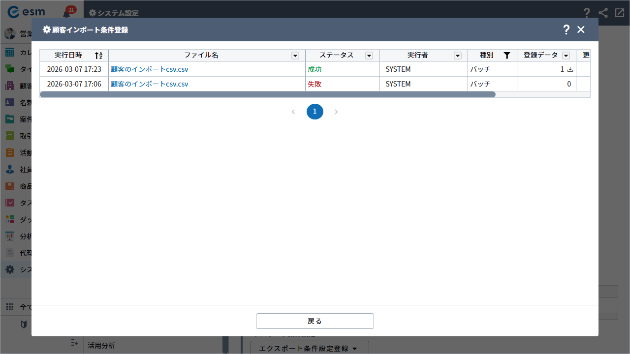
Task: Open in new window icon at top right
Action: (619, 13)
